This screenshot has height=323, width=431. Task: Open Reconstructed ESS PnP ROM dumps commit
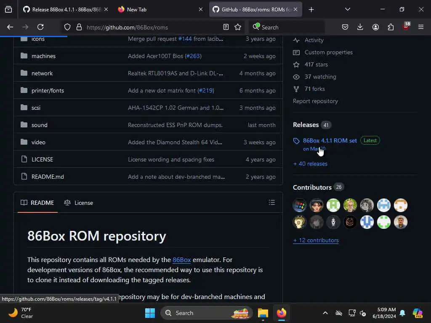pos(175,125)
